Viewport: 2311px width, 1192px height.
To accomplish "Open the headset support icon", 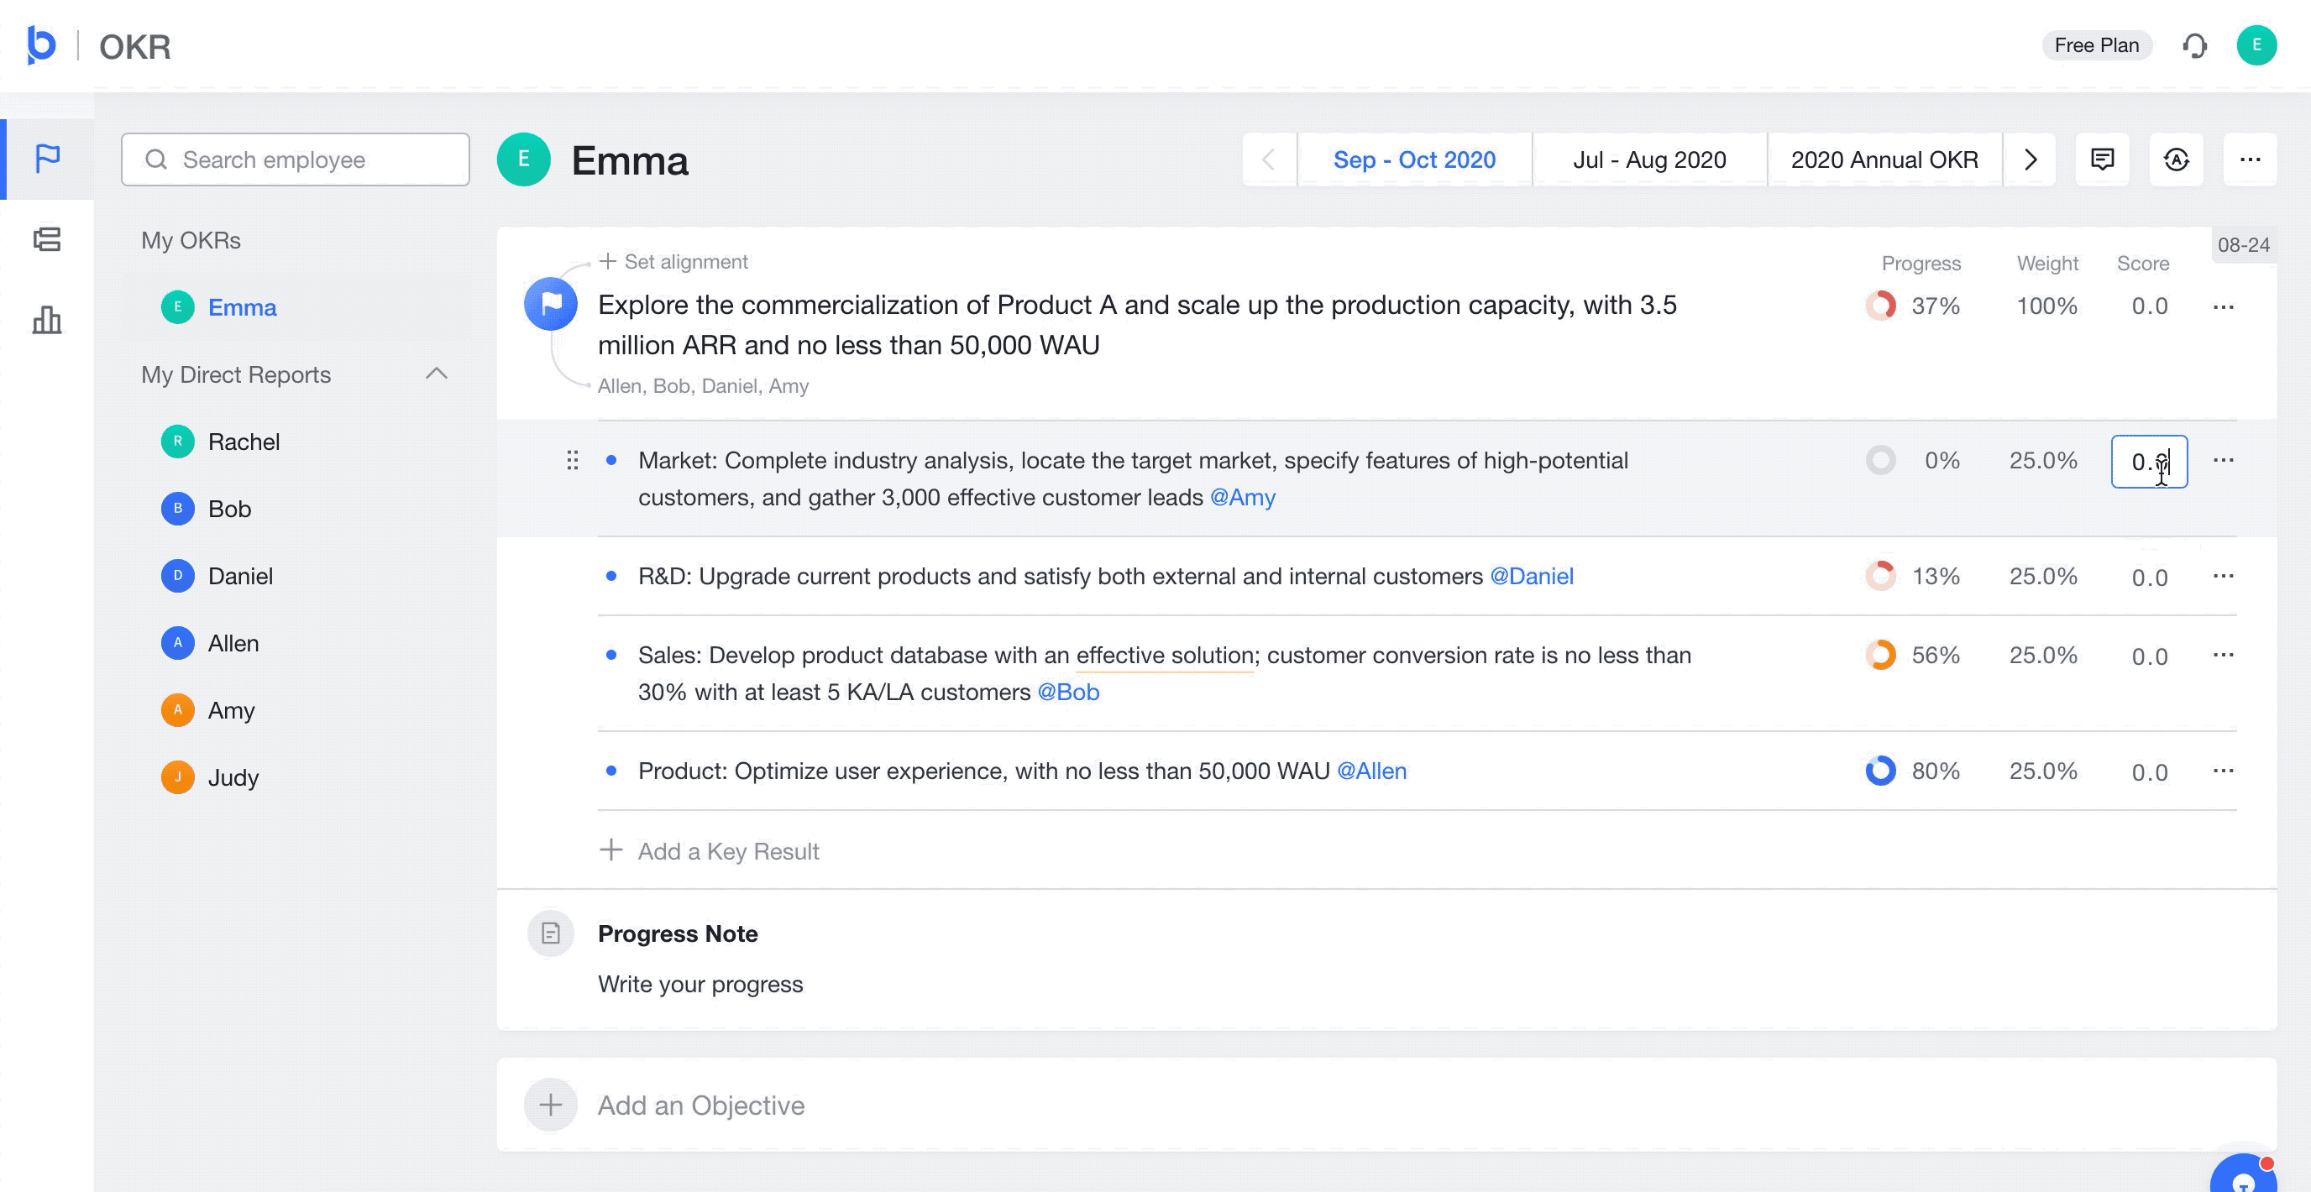I will tap(2194, 45).
